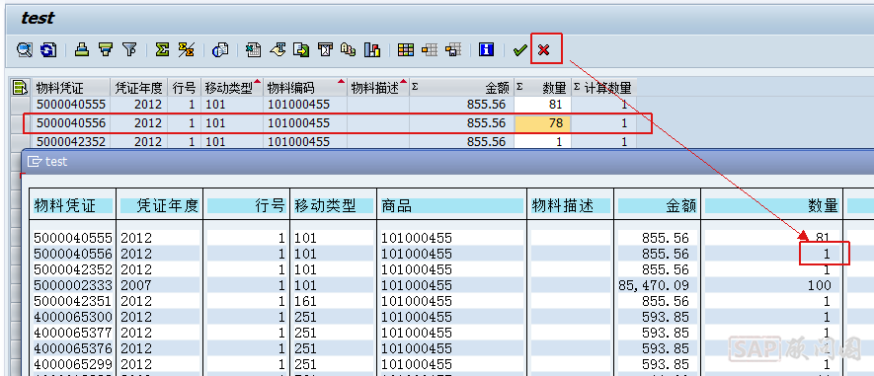Click amount 855.56 in upper row 5000040555
874x376 pixels.
461,105
